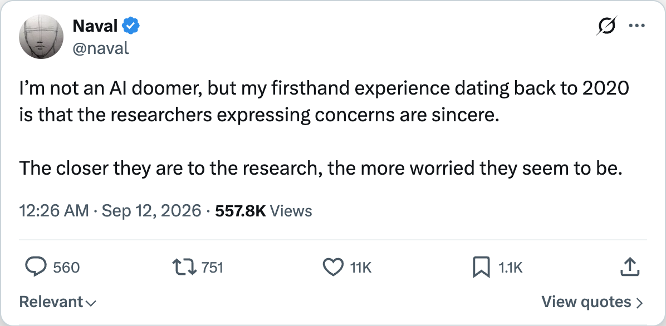Open Naval's profile picture avatar
This screenshot has width=666, height=326.
(x=41, y=37)
